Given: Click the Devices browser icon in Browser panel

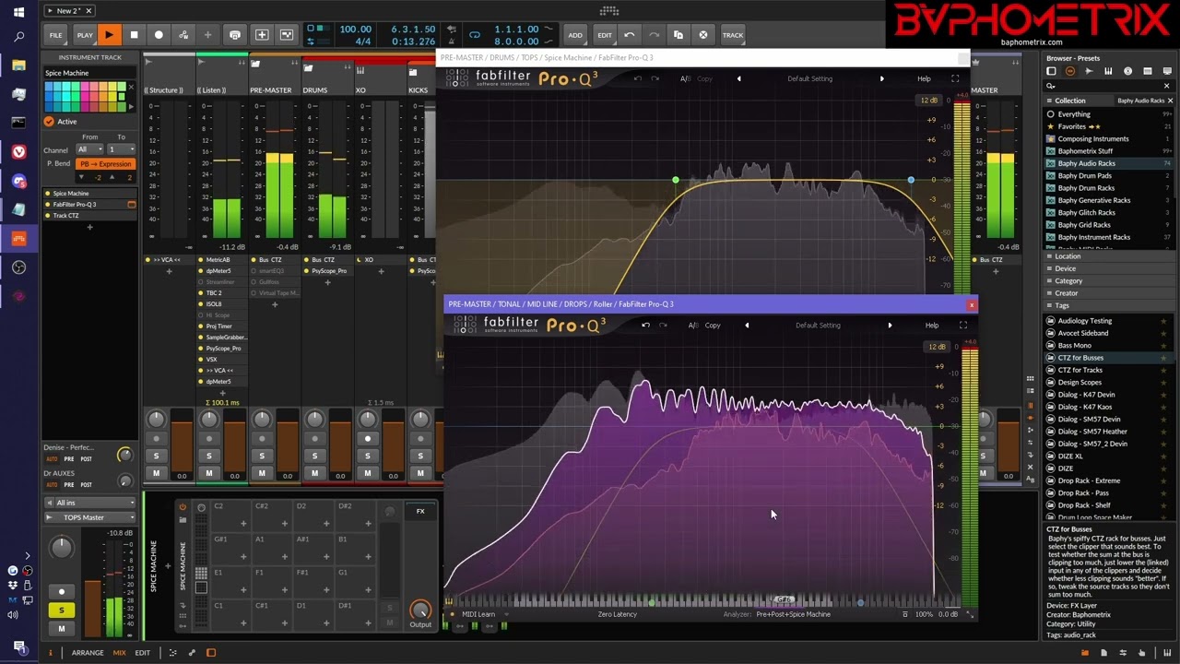Looking at the screenshot, I should click(x=1051, y=71).
